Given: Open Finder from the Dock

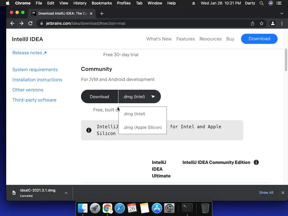Looking at the screenshot, I should pos(83,208).
